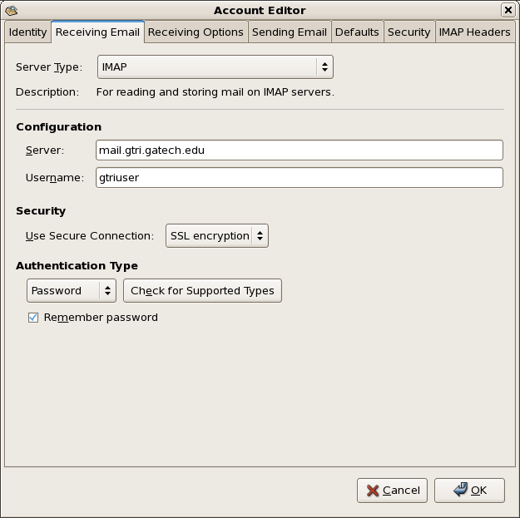Close the Account Editor dialog
The width and height of the screenshot is (520, 518).
tap(508, 10)
